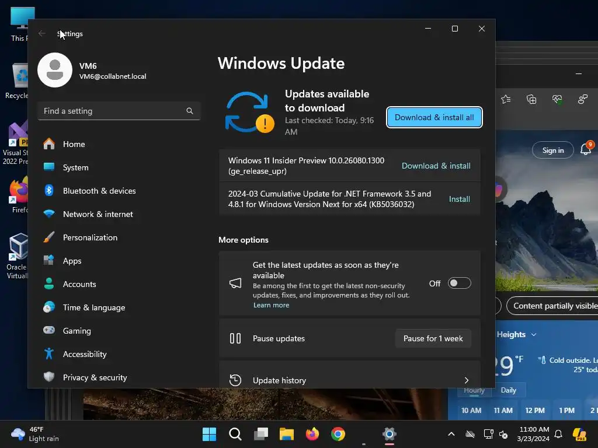Launch File Explorer from the taskbar
Viewport: 598px width, 448px height.
[x=286, y=434]
